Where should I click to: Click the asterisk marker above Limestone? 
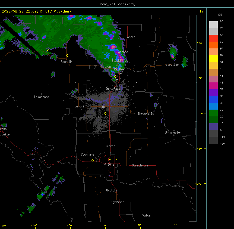42,94
